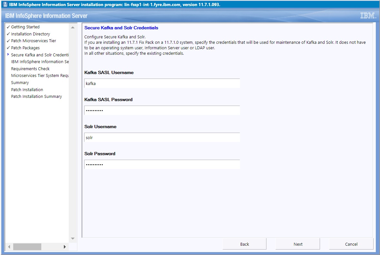Click the Kafka SASL Username field
380x255 pixels.
pos(162,83)
